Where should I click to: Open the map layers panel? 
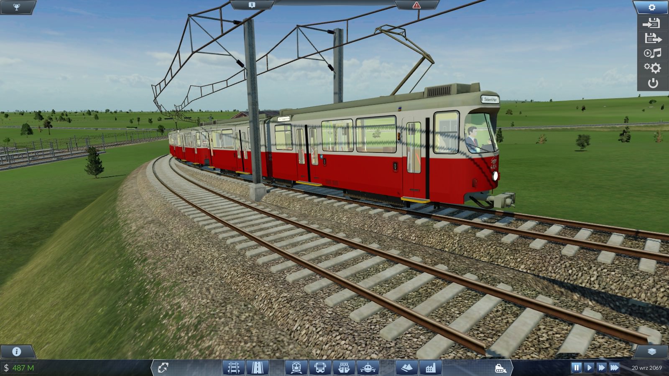[x=651, y=351]
